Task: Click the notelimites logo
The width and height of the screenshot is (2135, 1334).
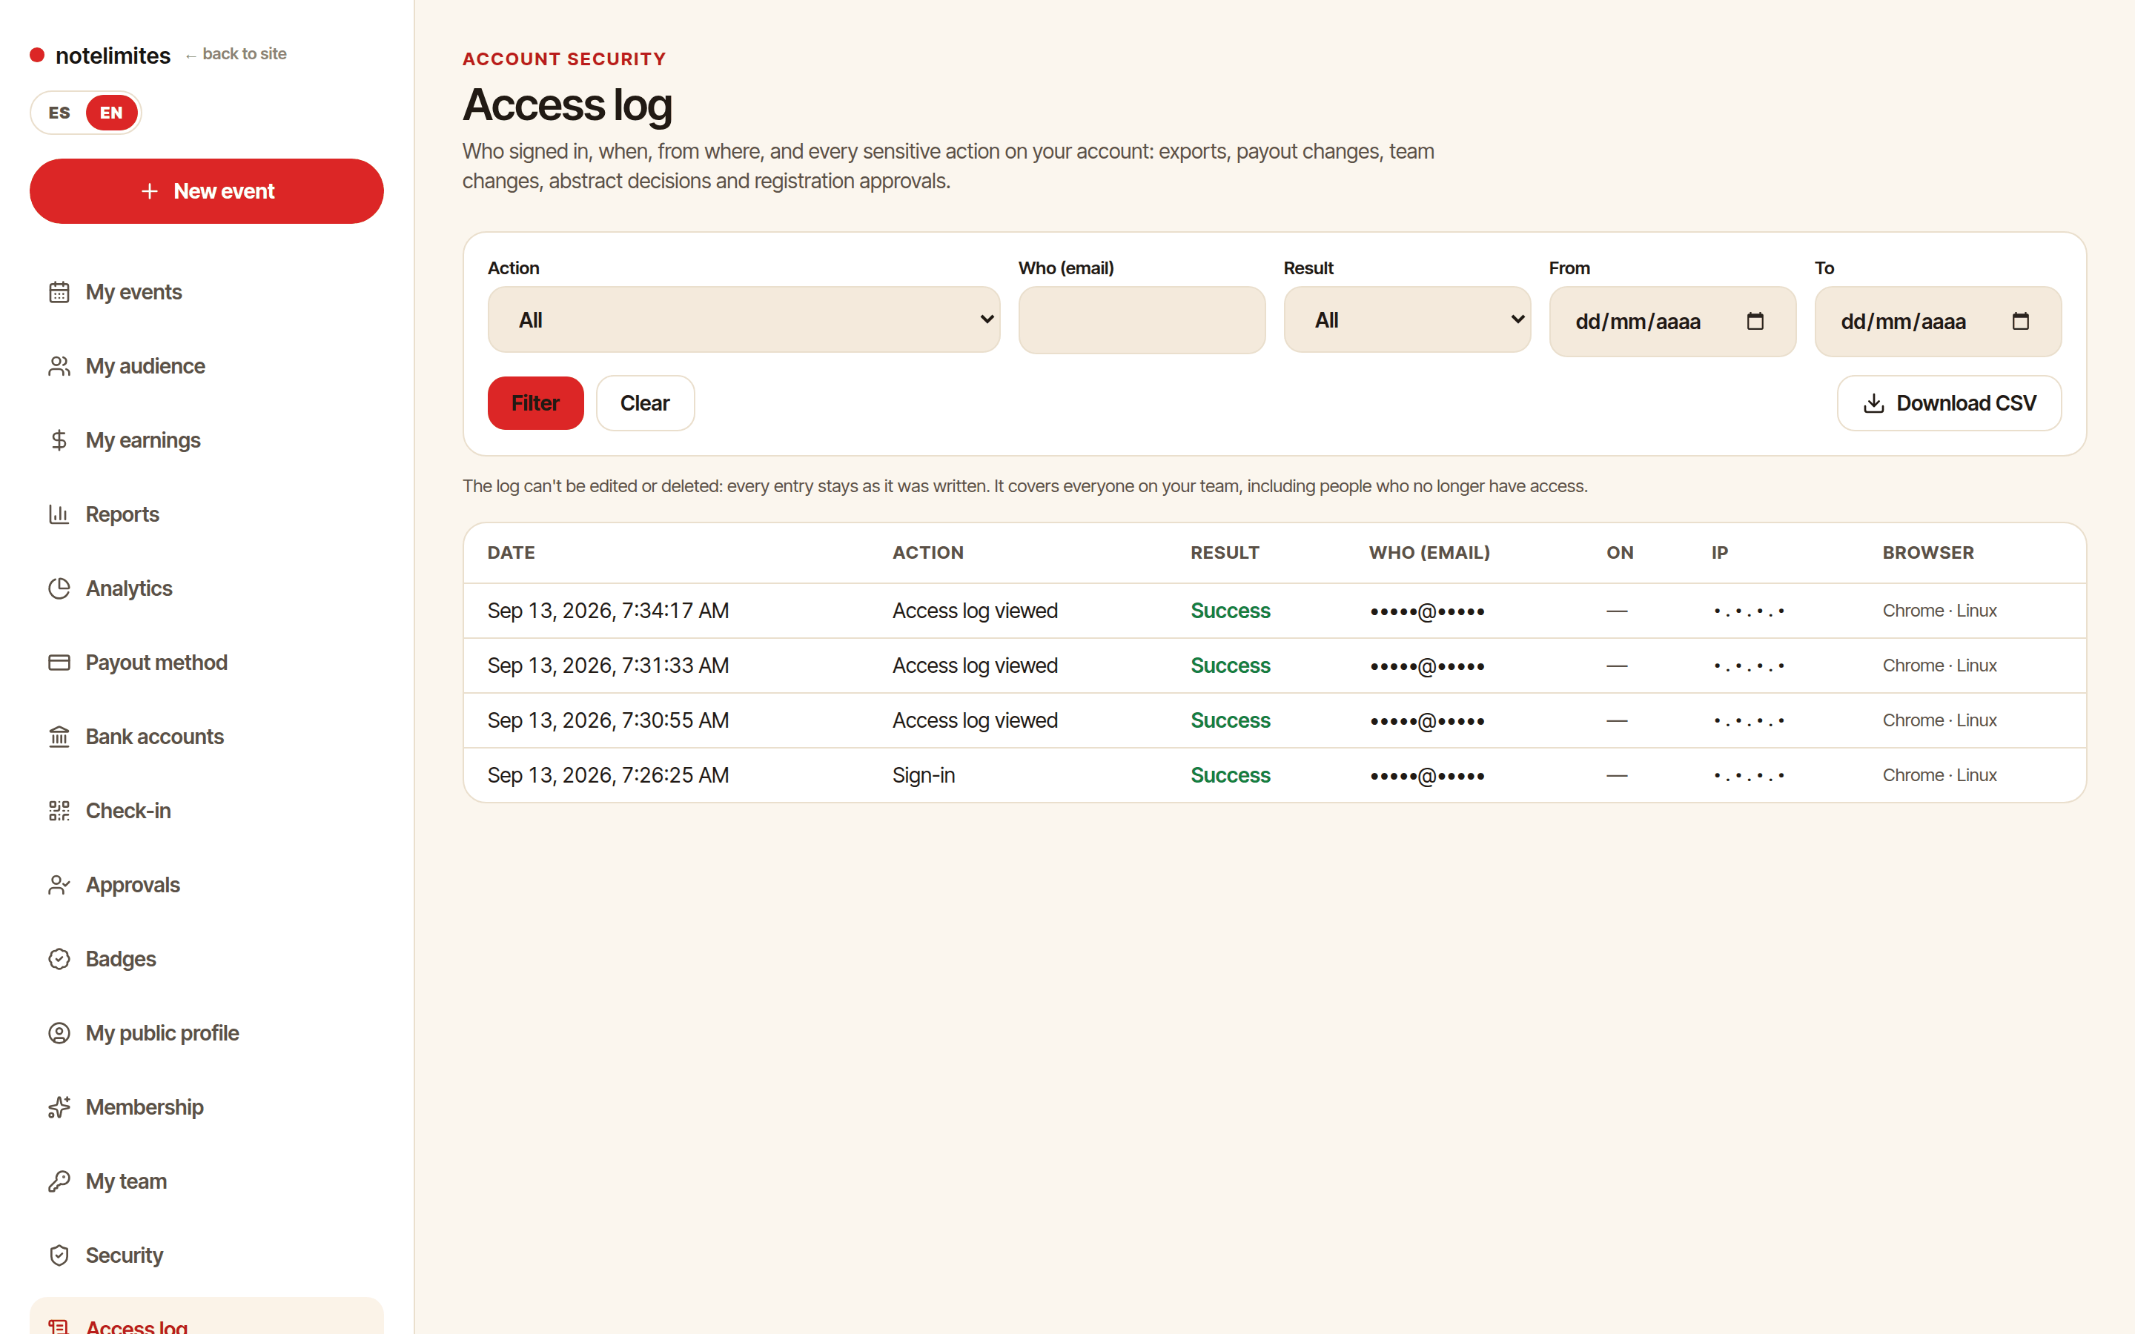Action: 101,56
